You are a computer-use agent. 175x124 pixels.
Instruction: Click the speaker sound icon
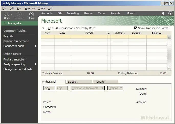coord(163,13)
